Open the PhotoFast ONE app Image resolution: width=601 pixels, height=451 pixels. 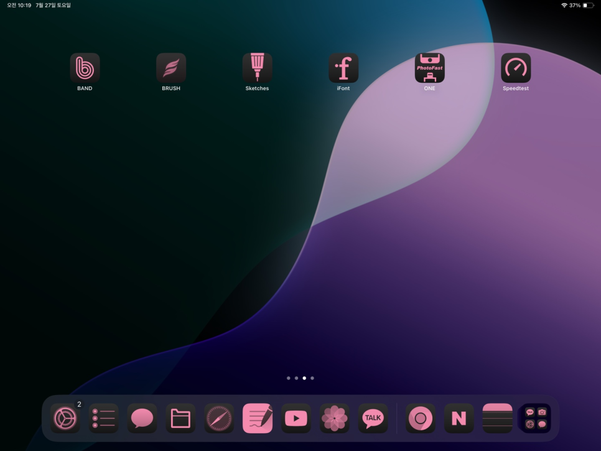tap(430, 68)
